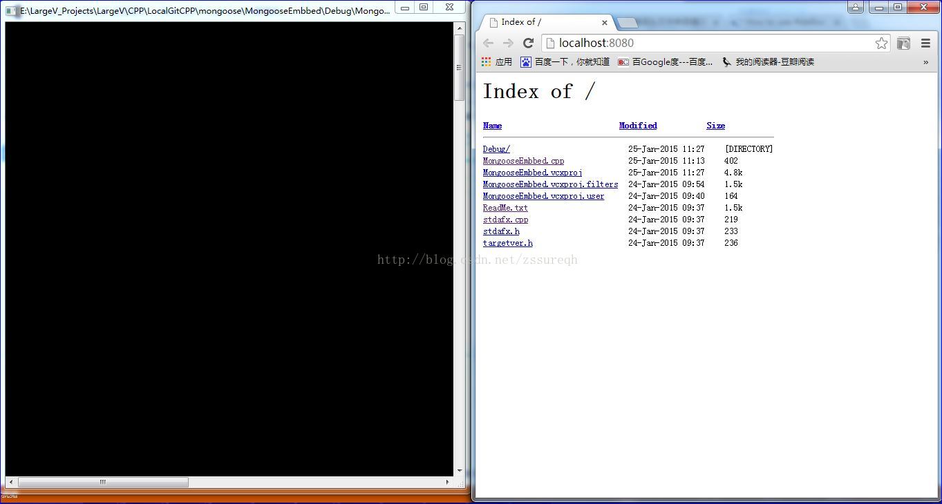Open MongooseEmbbed.vcxproj.user link
This screenshot has width=942, height=504.
point(543,196)
